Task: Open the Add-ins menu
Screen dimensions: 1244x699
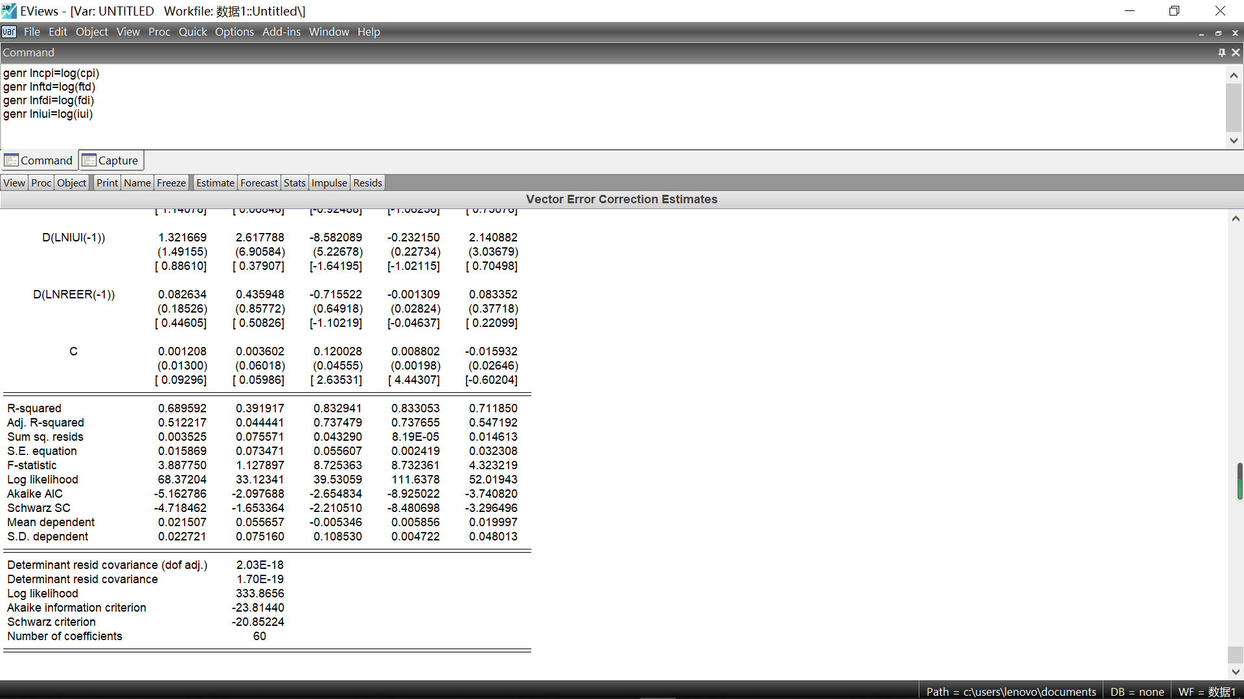Action: [x=281, y=32]
